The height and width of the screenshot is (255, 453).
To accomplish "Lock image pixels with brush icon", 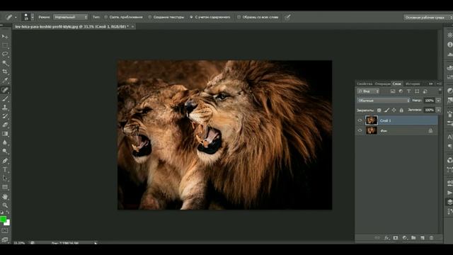I will [x=386, y=110].
